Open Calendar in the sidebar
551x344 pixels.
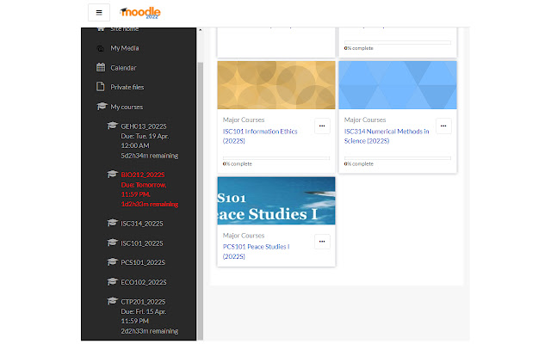123,68
